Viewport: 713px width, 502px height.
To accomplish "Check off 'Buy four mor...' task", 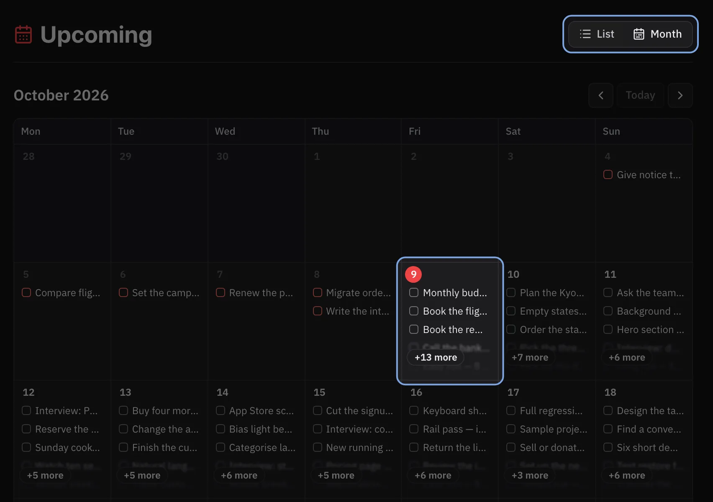I will (123, 410).
